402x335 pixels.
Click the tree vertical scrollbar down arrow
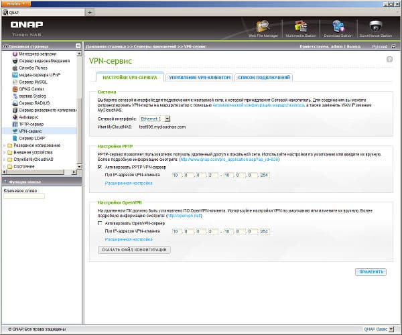click(79, 167)
